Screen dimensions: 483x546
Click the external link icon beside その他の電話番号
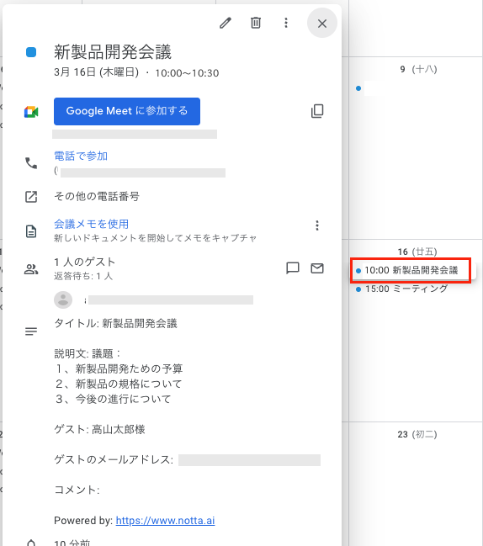(x=31, y=197)
